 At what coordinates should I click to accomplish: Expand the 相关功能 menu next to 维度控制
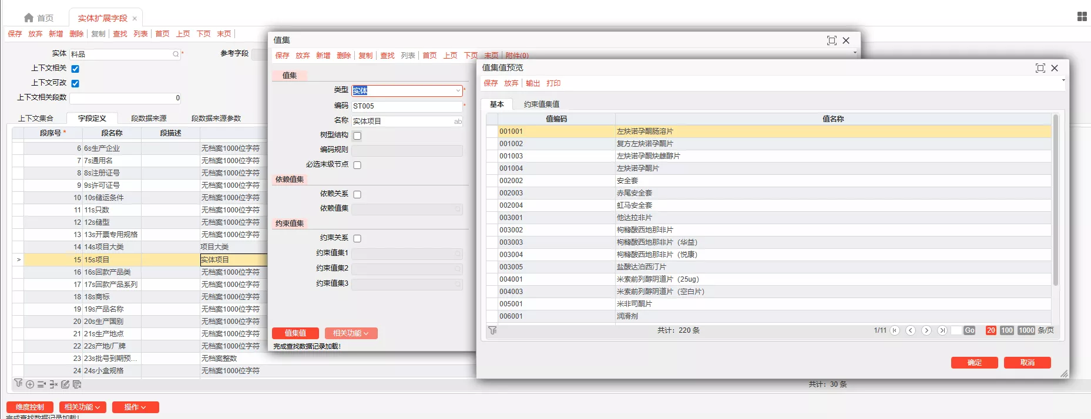[x=82, y=407]
